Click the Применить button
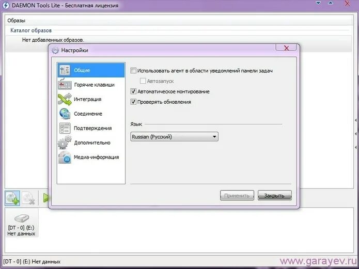The image size is (359, 269). 237,196
